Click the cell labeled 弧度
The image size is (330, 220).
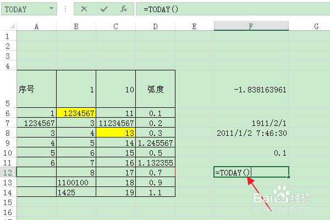(155, 89)
